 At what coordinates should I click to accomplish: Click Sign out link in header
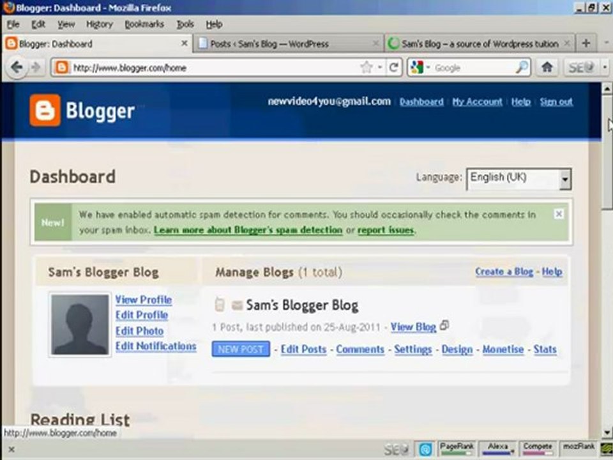(556, 102)
